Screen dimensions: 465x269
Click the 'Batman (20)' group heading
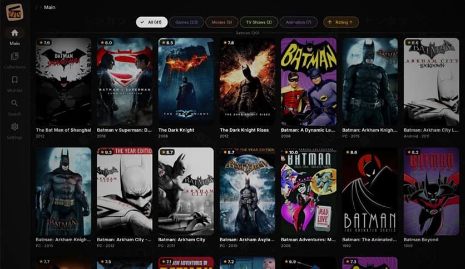click(x=248, y=33)
